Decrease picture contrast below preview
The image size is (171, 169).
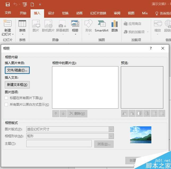click(x=147, y=113)
